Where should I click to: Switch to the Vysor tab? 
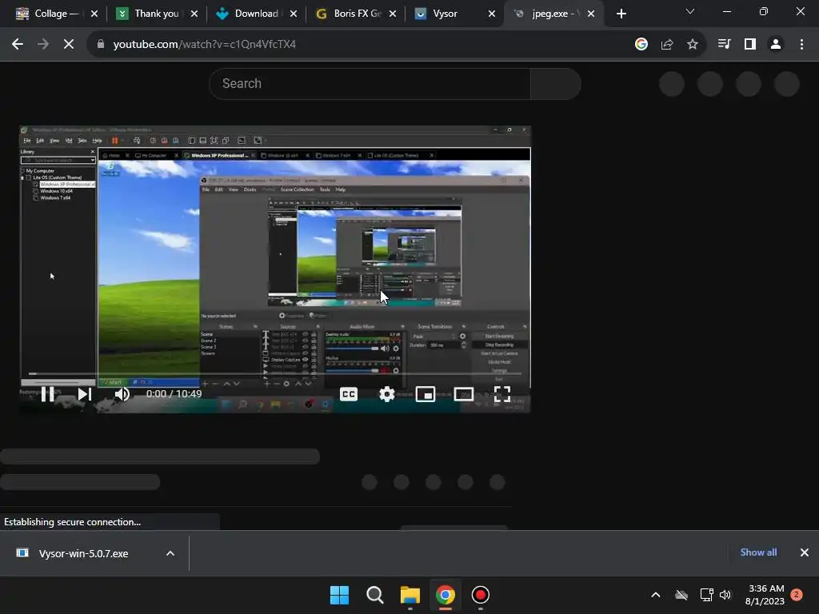coord(445,14)
